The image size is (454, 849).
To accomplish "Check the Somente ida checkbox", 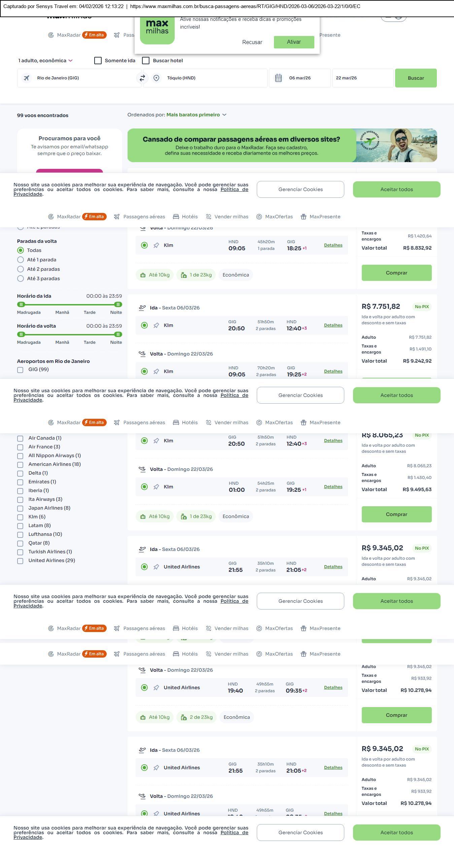I will (x=98, y=61).
